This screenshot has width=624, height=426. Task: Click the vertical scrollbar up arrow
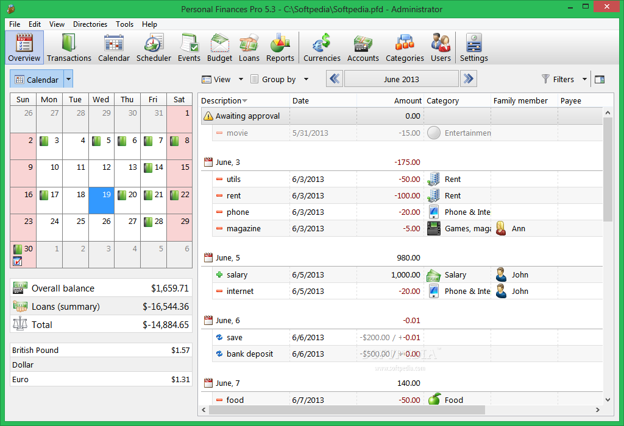[x=608, y=113]
